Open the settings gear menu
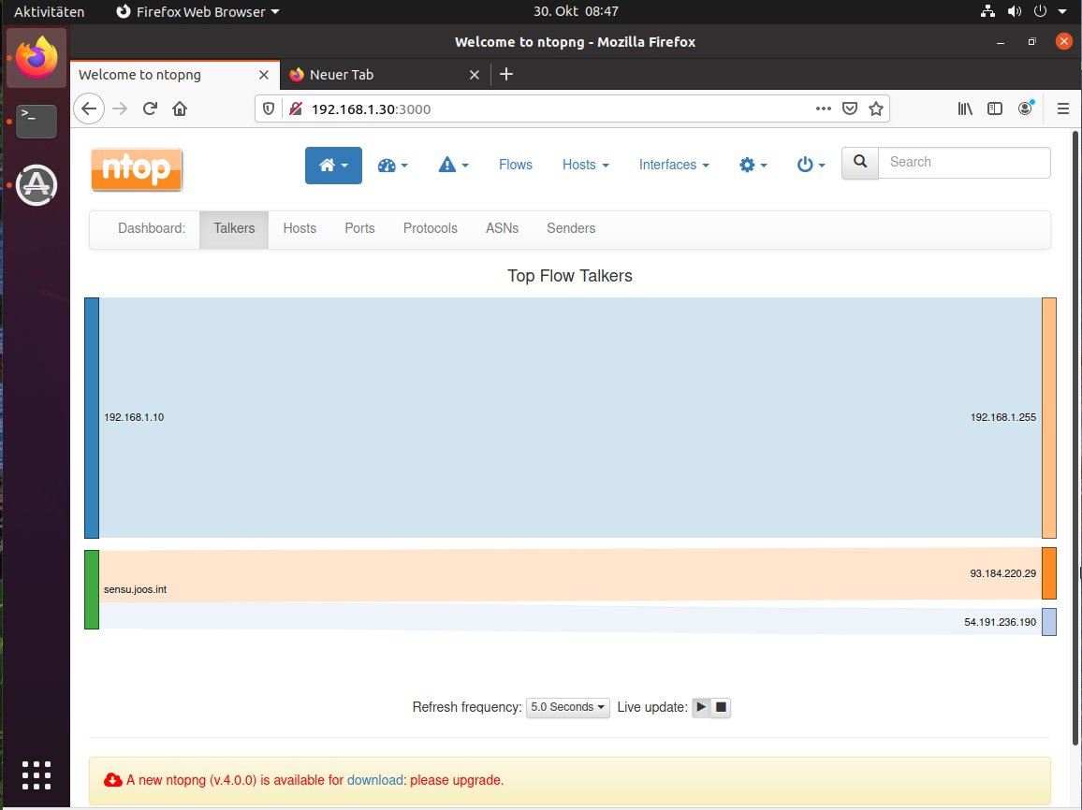The width and height of the screenshot is (1082, 810). [753, 166]
